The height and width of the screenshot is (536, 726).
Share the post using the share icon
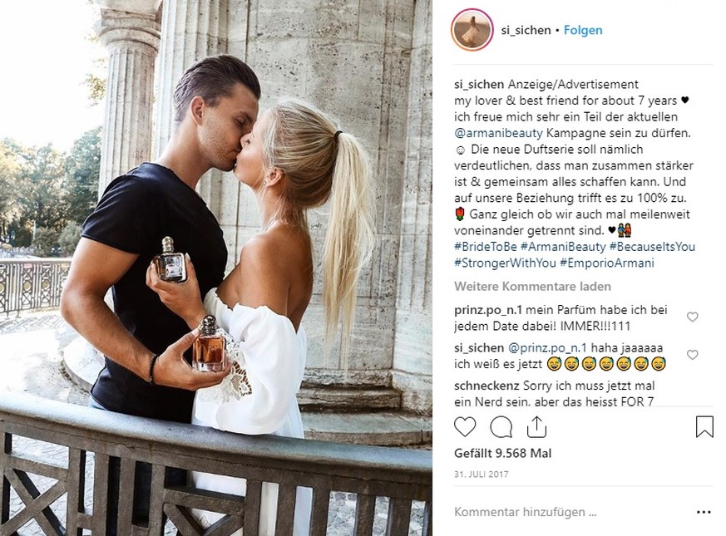tap(536, 427)
